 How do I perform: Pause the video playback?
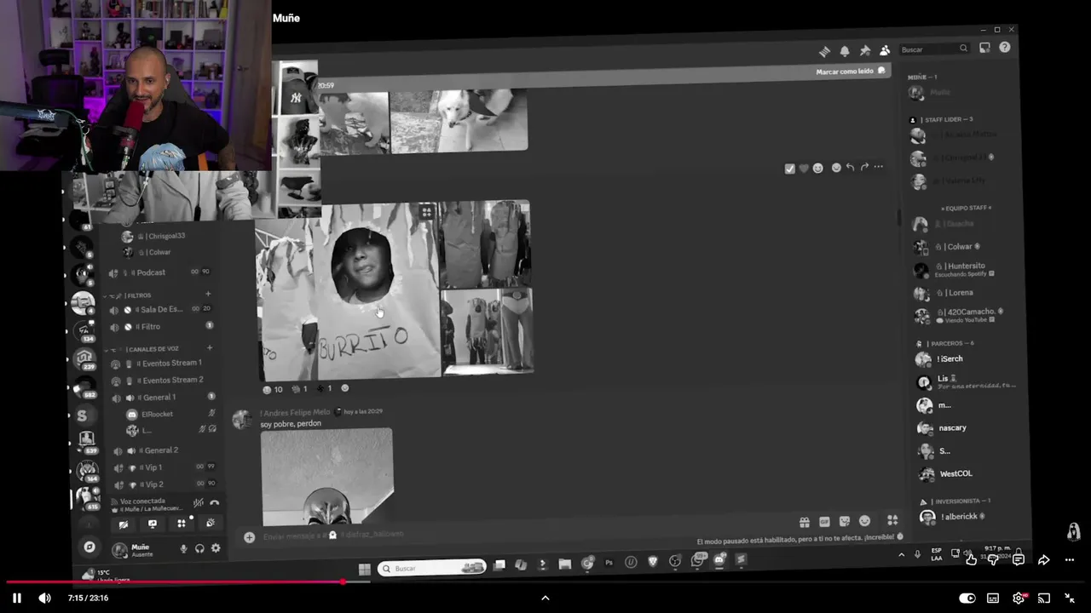pos(17,598)
